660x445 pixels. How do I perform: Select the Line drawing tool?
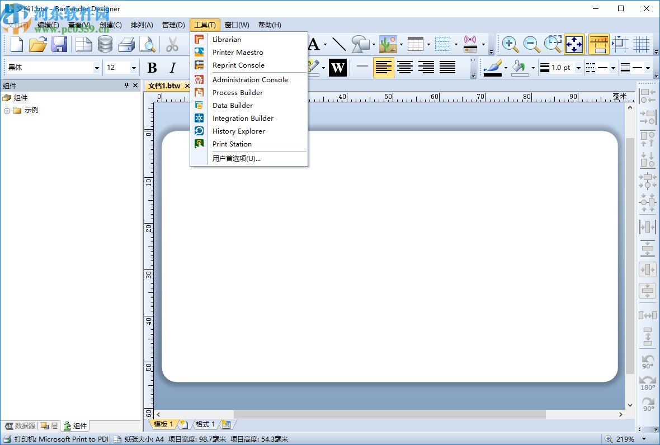[339, 44]
